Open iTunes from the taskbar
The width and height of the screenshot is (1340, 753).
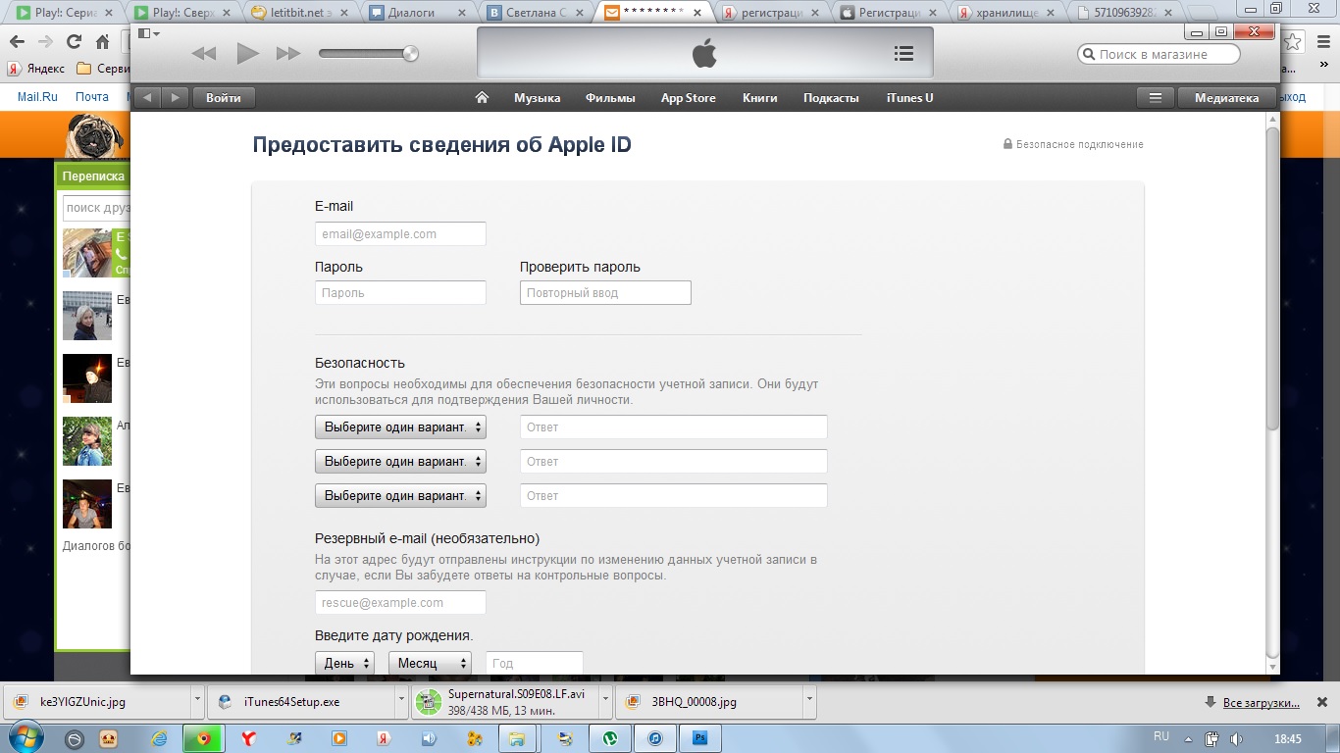click(655, 738)
